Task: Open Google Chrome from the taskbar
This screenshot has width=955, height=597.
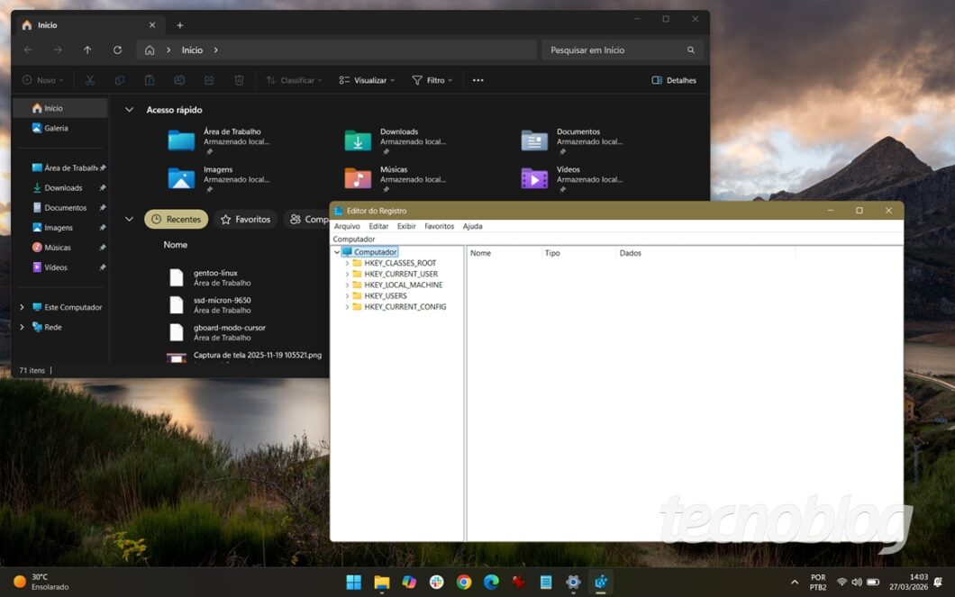Action: (x=464, y=582)
